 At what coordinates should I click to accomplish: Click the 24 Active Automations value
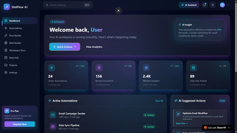click(50, 76)
